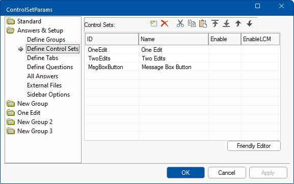This screenshot has height=184, width=294.
Task: Click the New control set icon
Action: (153, 23)
